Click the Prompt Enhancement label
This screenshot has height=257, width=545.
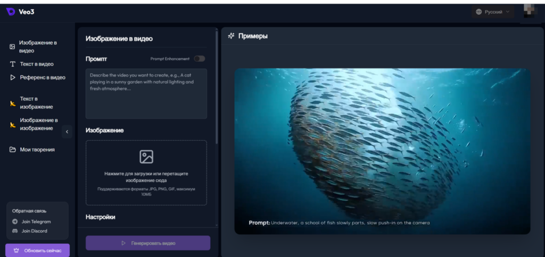(x=170, y=59)
